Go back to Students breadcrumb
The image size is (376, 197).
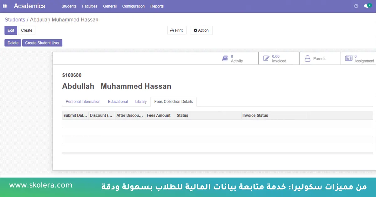[x=15, y=20]
